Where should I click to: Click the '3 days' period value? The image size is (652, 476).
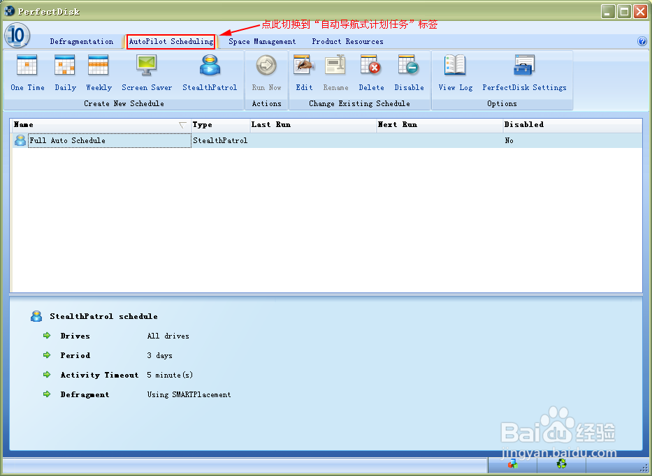point(159,355)
